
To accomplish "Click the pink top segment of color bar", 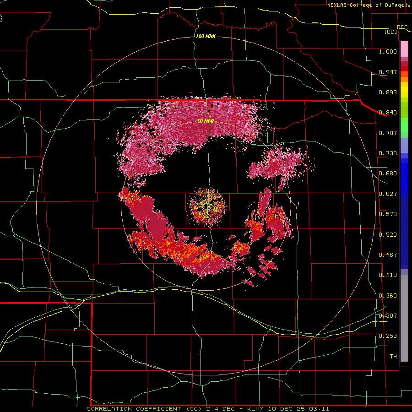I will coord(404,49).
